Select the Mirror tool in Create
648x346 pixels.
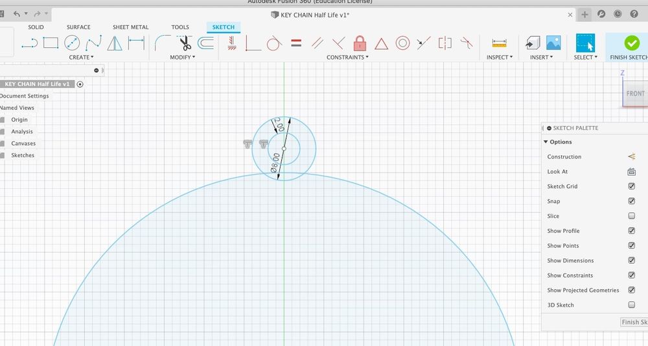(115, 43)
